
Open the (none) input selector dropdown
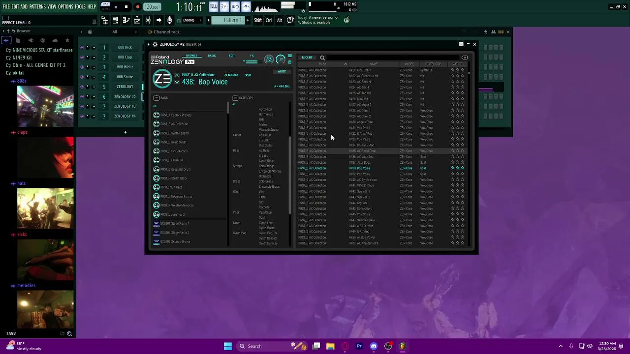192,20
